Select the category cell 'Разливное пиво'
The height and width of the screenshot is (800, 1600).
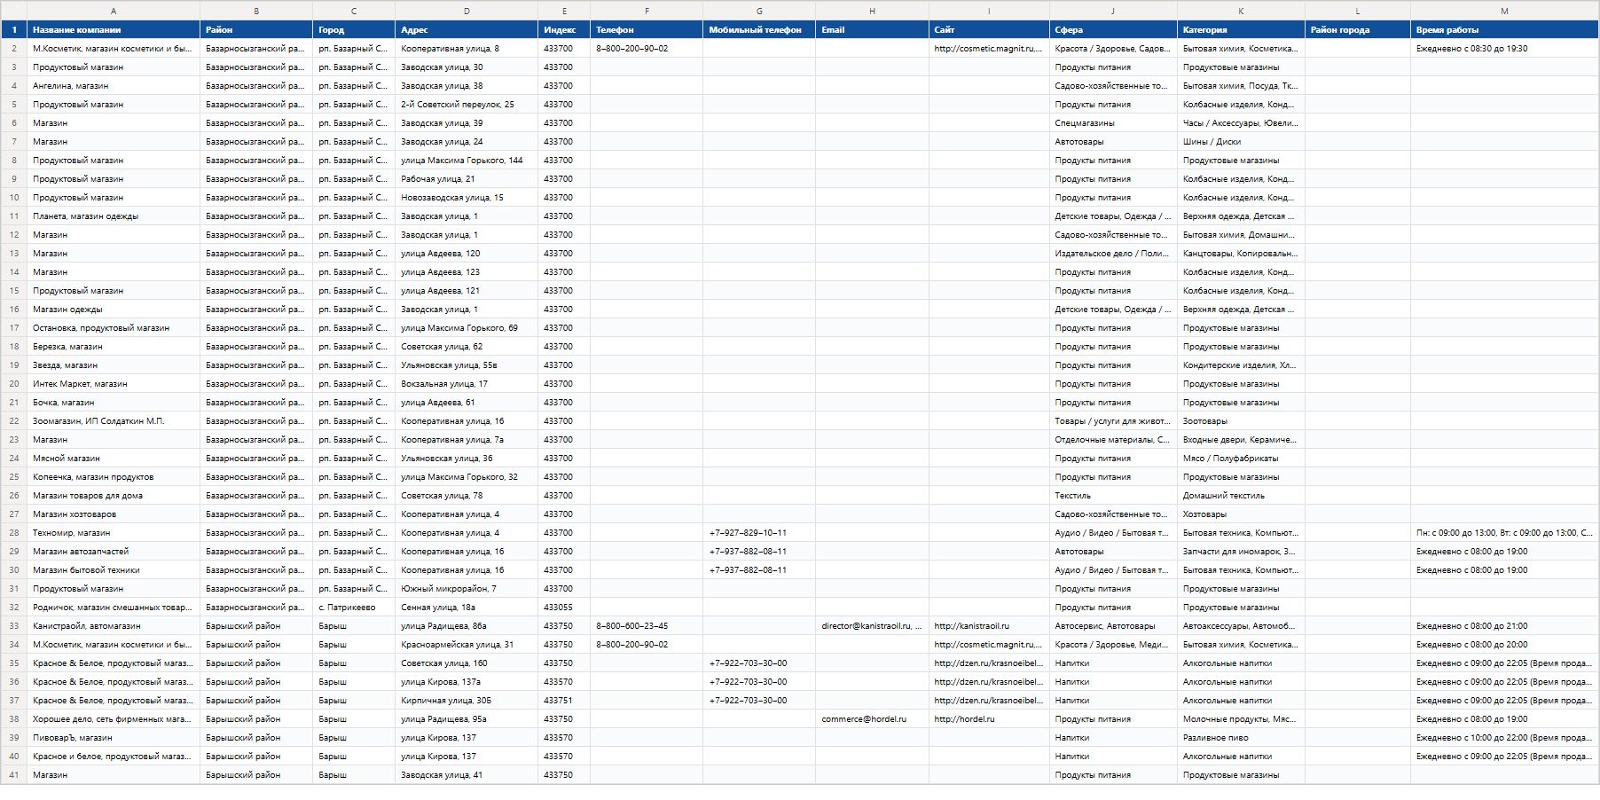1241,738
